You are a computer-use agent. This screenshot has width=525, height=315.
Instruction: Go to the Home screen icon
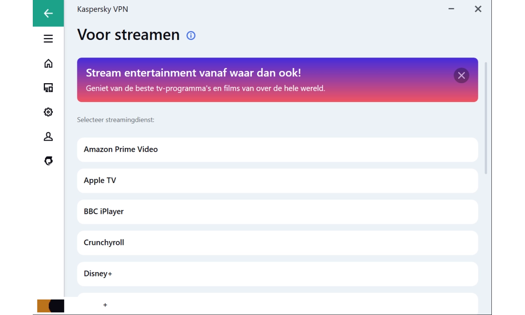[48, 63]
